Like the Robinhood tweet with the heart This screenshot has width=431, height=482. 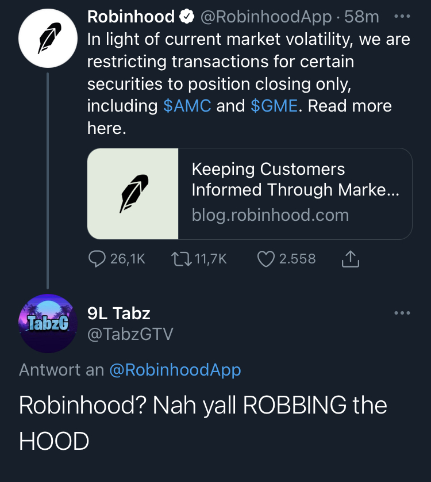click(265, 259)
